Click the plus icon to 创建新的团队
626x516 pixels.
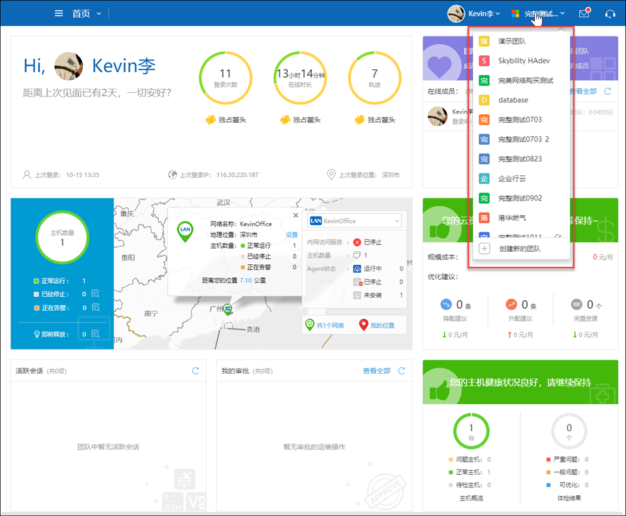[484, 248]
